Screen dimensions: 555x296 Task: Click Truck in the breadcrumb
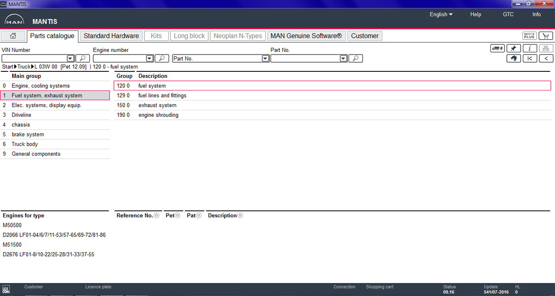coord(24,67)
